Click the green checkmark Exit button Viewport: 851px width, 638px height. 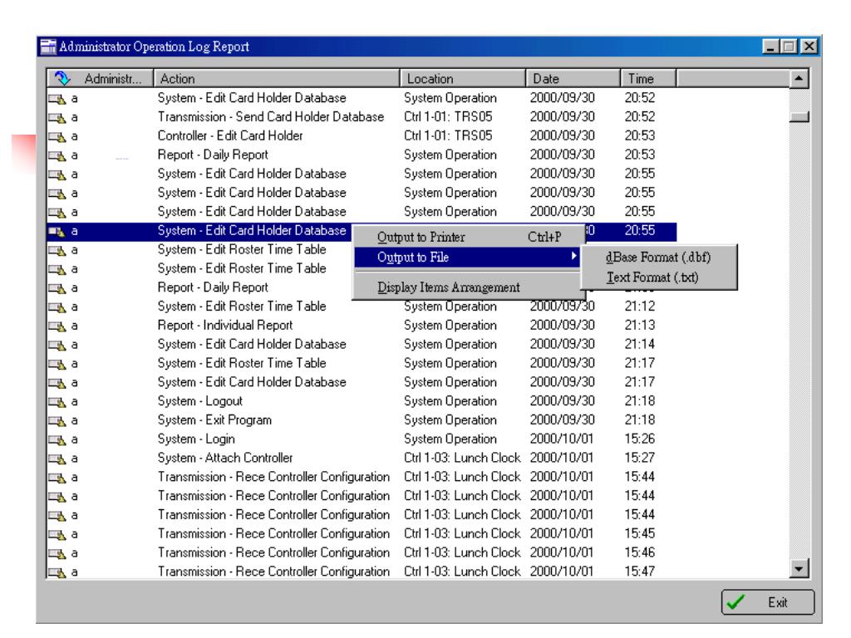767,602
